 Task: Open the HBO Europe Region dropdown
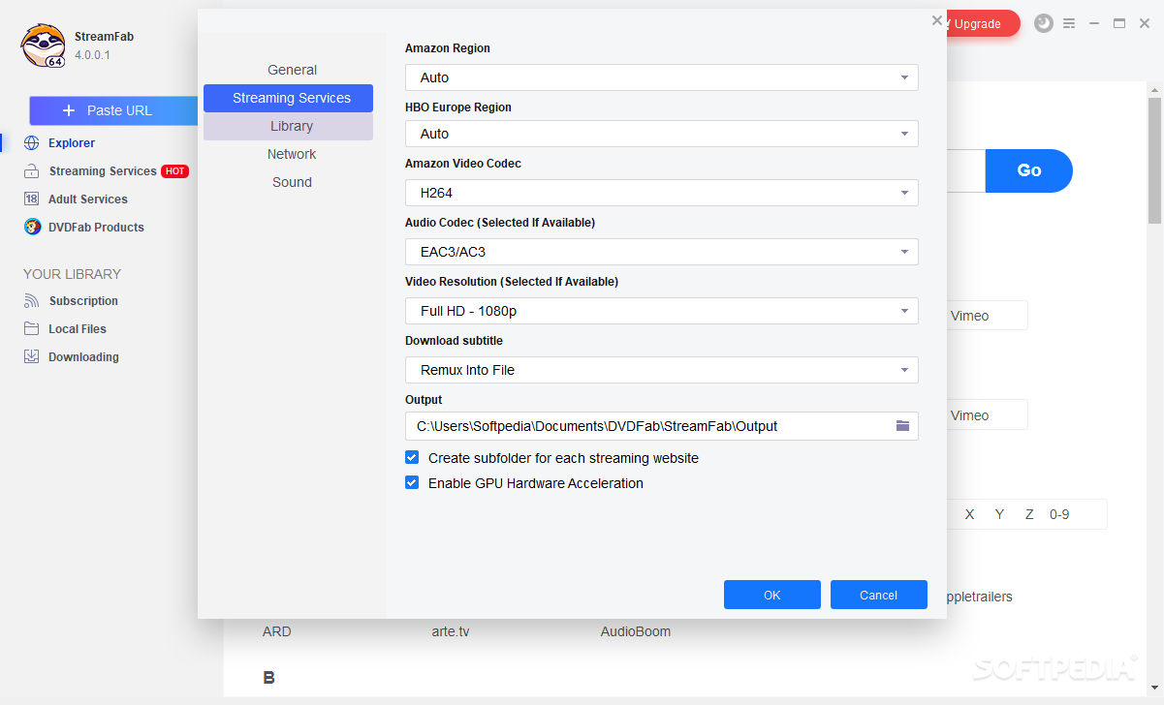(x=661, y=134)
